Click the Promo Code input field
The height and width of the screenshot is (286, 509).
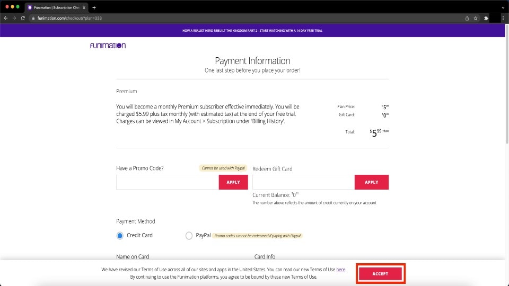point(168,182)
